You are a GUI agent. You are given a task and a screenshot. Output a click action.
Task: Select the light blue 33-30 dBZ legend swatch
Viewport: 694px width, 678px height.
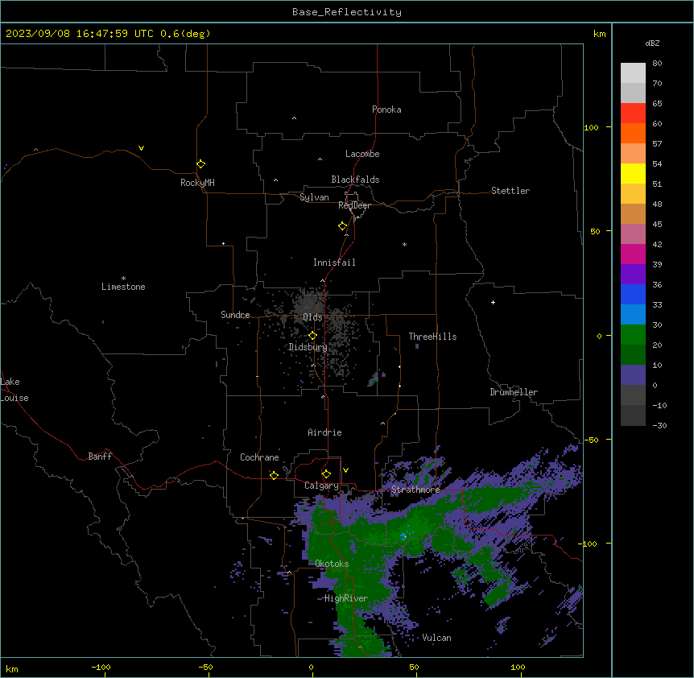pyautogui.click(x=633, y=315)
